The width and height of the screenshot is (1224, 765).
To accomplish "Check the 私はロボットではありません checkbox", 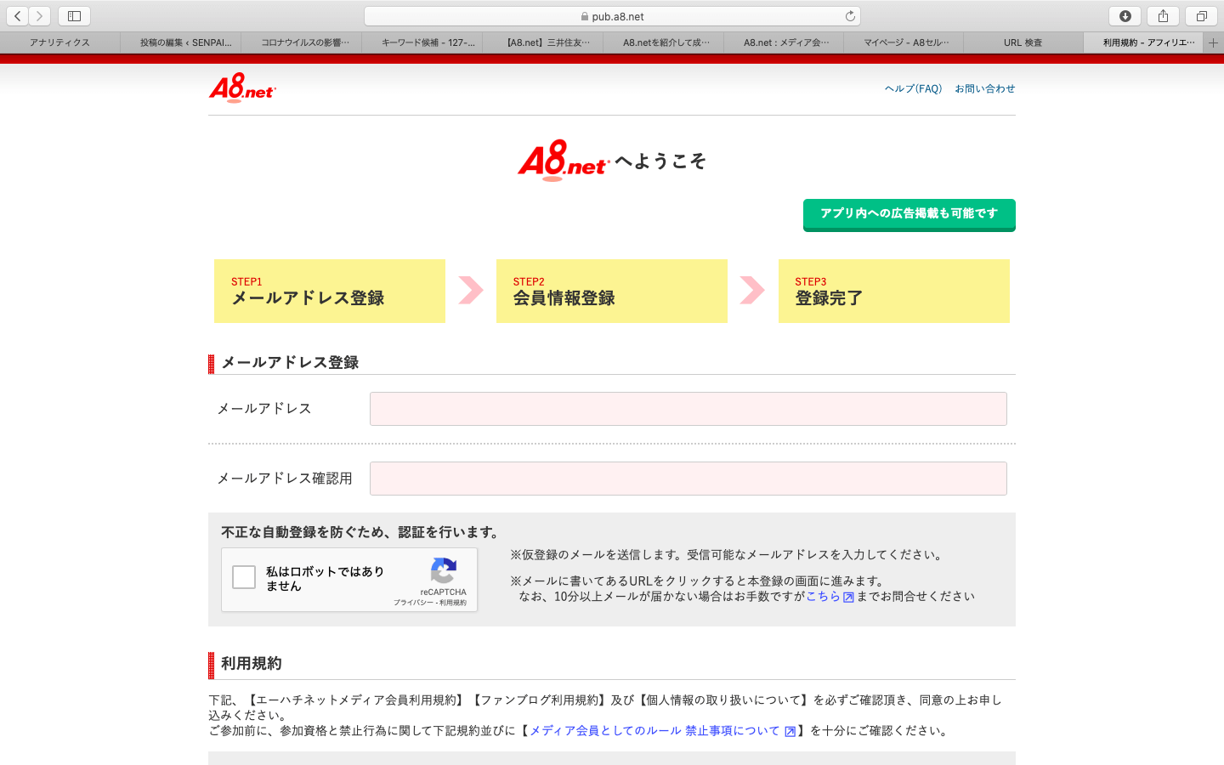I will tap(244, 577).
